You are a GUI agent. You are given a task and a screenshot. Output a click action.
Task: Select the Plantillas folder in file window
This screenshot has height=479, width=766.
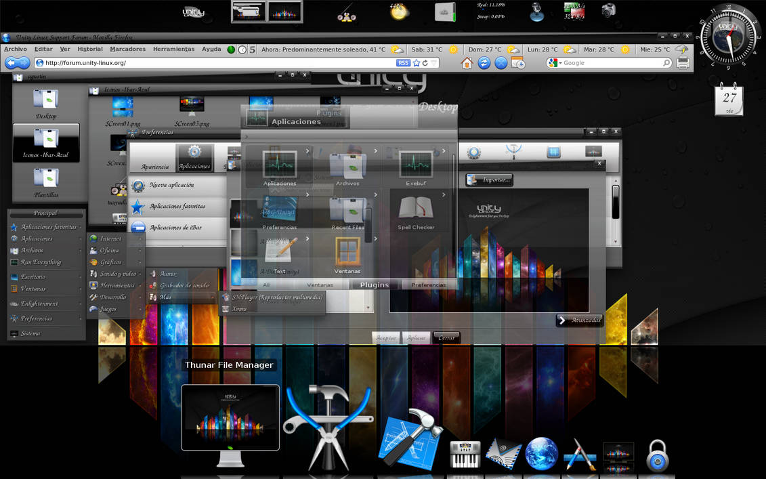pyautogui.click(x=46, y=182)
